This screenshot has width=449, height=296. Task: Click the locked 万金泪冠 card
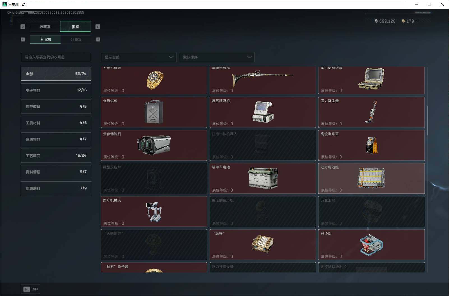point(372,211)
